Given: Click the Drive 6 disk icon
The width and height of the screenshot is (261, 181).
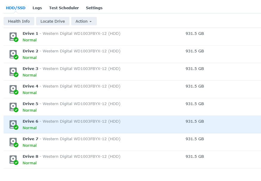Looking at the screenshot, I should point(13,124).
